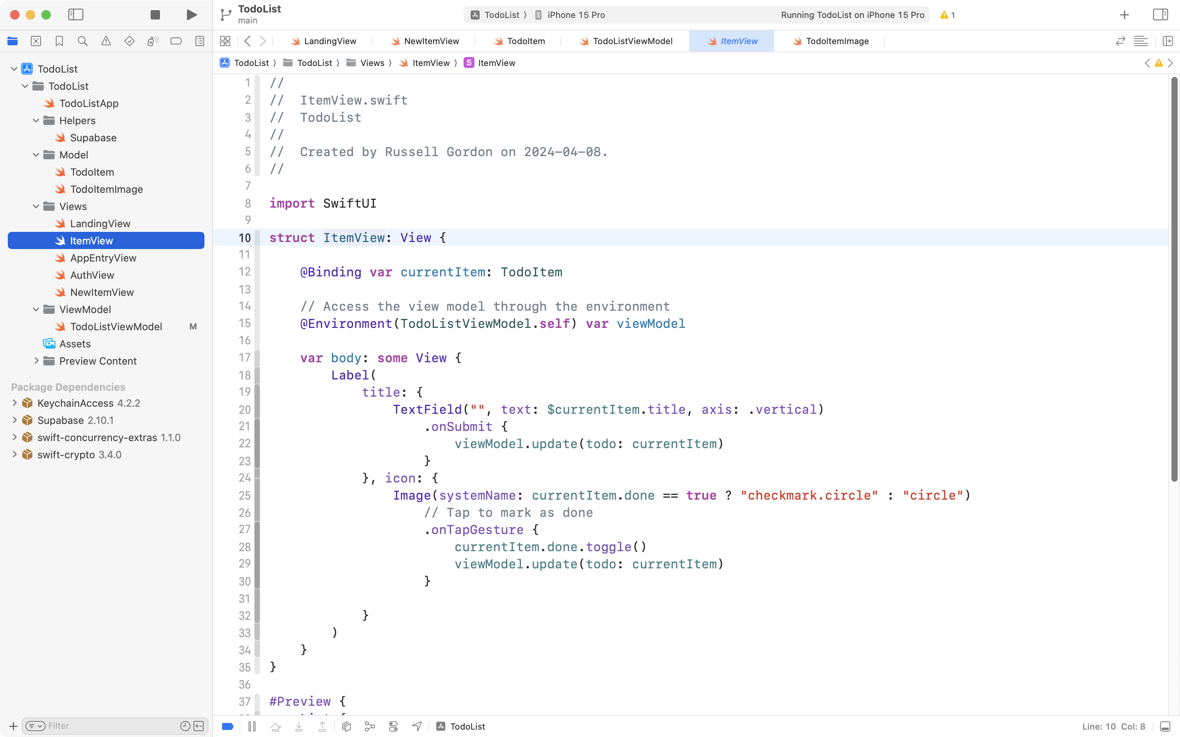Show the Breakpoint navigator tag icon

[176, 41]
